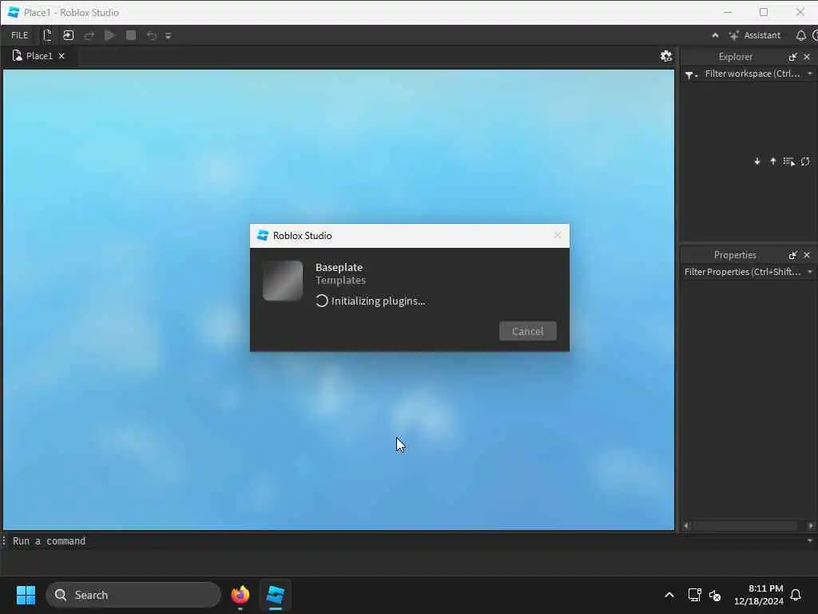This screenshot has width=818, height=614.
Task: Expand Filter Properties dropdown arrow
Action: tap(810, 272)
